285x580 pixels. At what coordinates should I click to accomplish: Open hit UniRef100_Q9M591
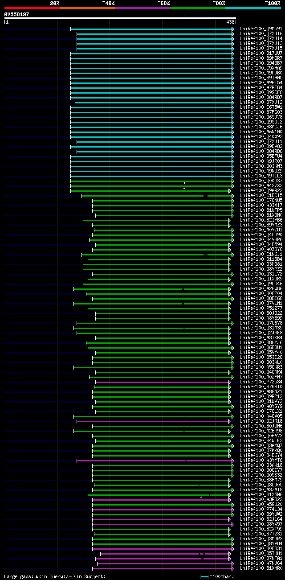click(261, 29)
